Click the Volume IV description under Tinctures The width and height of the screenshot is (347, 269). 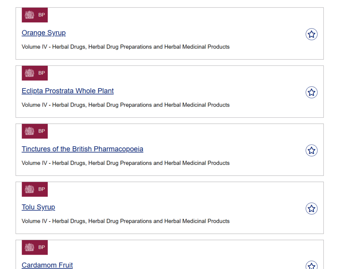tap(125, 163)
